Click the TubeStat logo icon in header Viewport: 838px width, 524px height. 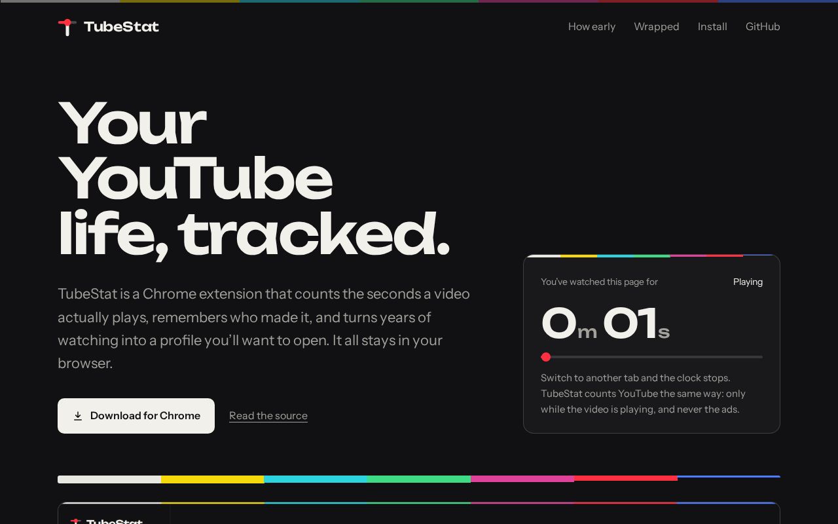(67, 27)
